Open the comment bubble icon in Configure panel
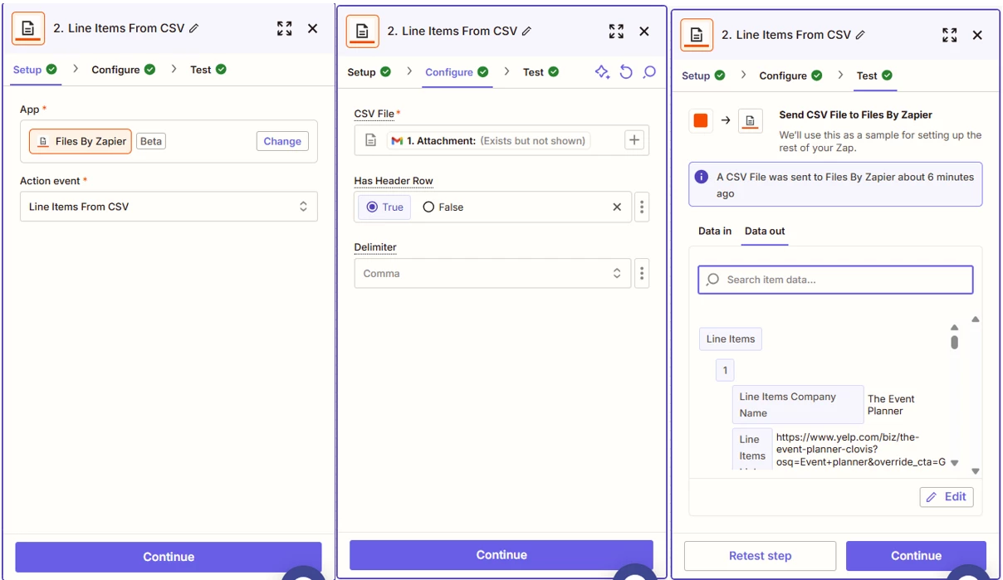1003x580 pixels. pyautogui.click(x=649, y=72)
